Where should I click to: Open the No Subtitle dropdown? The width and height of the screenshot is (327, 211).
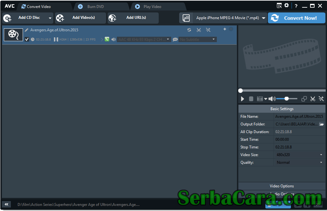pyautogui.click(x=197, y=39)
